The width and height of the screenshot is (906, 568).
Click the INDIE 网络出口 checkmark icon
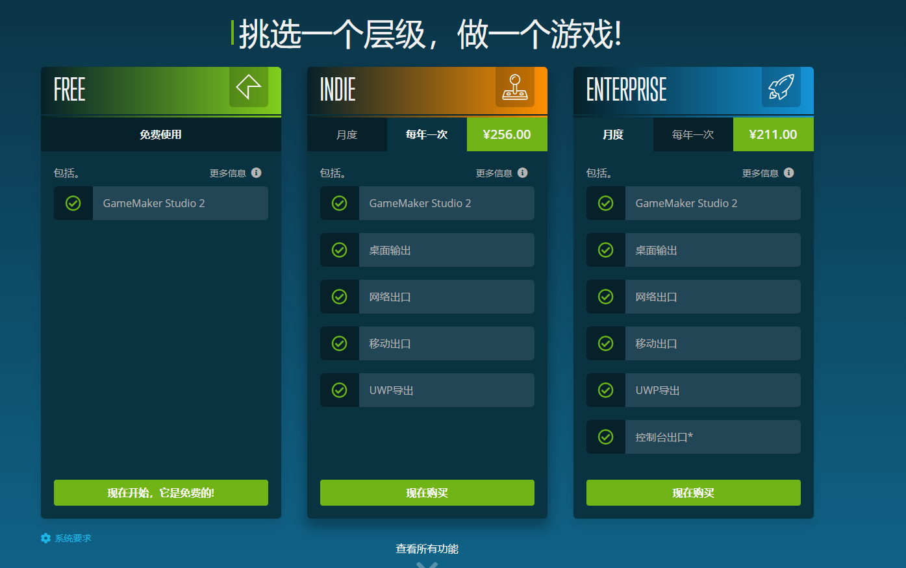tap(340, 297)
